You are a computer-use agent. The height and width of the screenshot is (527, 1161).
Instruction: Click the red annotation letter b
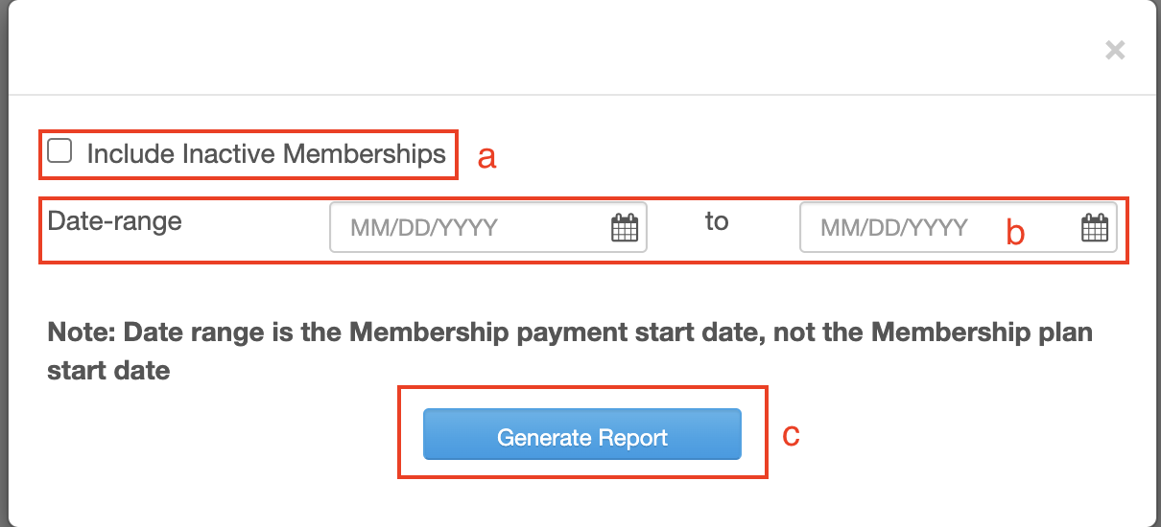click(1015, 231)
